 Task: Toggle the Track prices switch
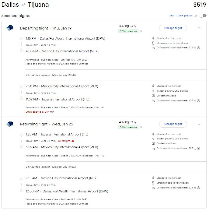203,16
